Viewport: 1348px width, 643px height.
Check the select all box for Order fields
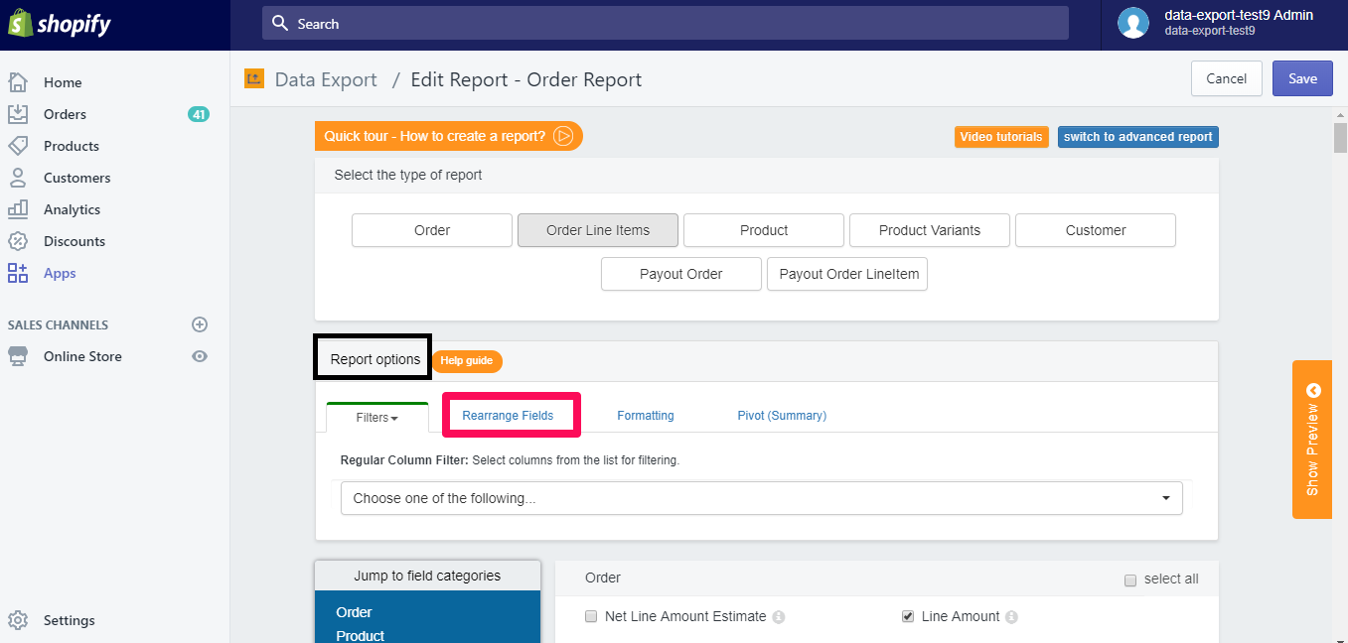[1129, 579]
